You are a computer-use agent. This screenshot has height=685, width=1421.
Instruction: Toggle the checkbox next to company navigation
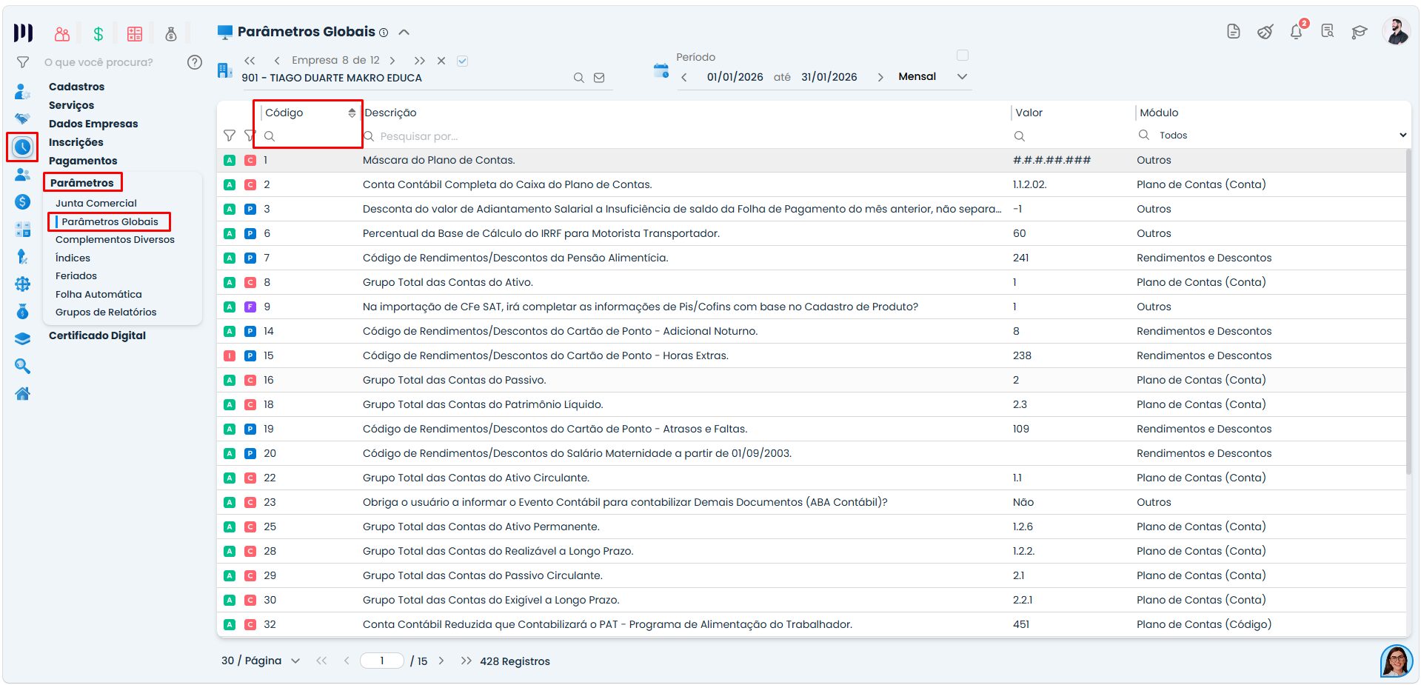(x=462, y=61)
